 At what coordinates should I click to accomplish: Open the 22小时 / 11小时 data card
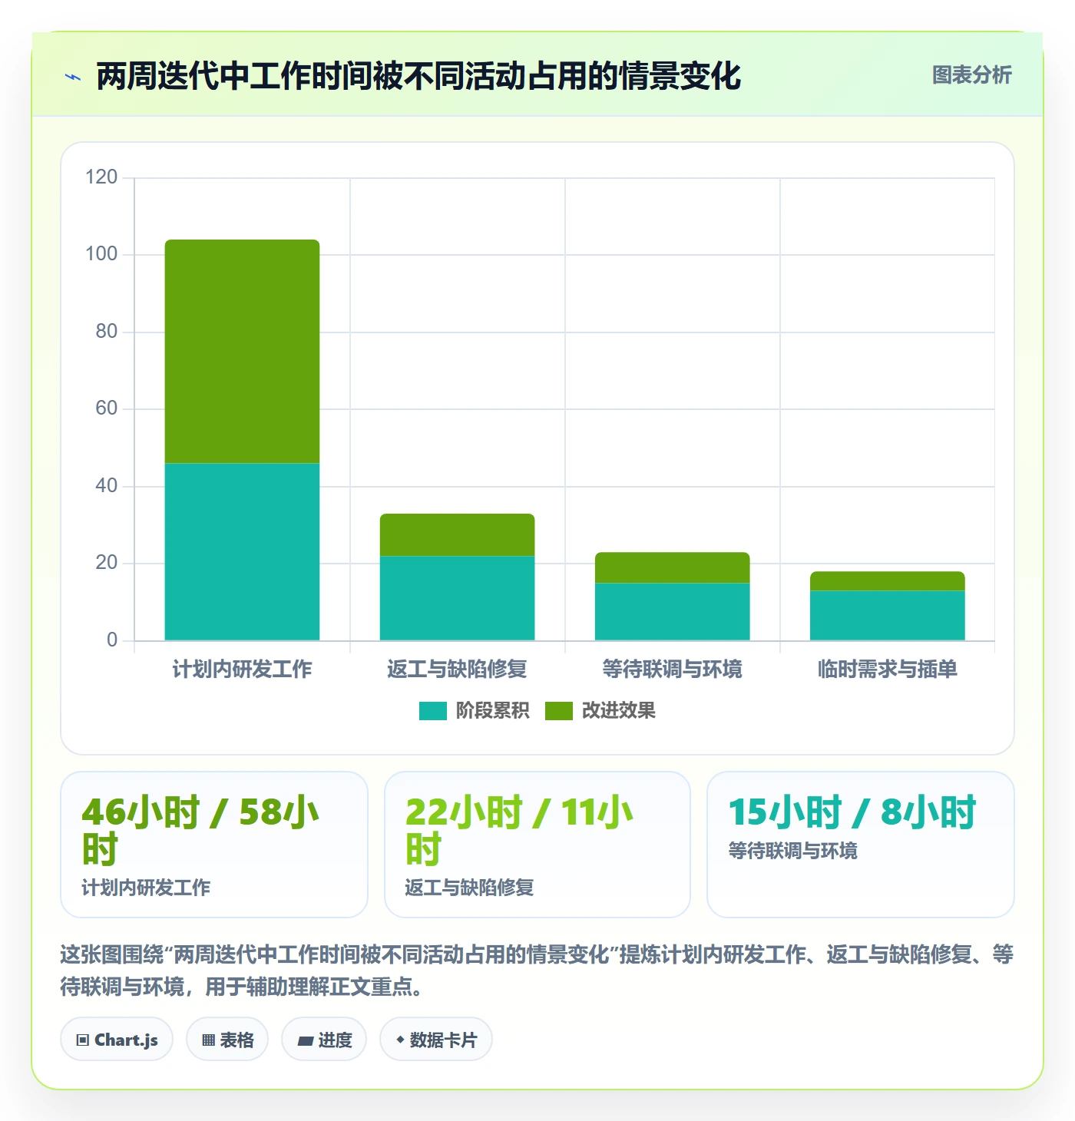(537, 845)
